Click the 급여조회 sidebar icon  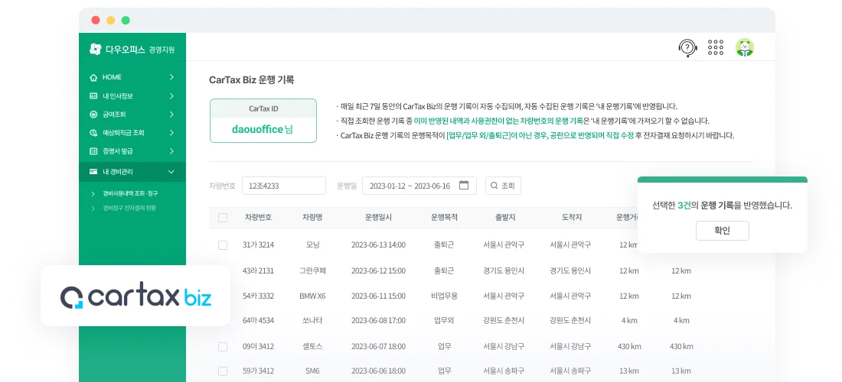(93, 115)
